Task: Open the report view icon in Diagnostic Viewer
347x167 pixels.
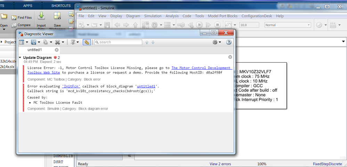Action: 22,42
